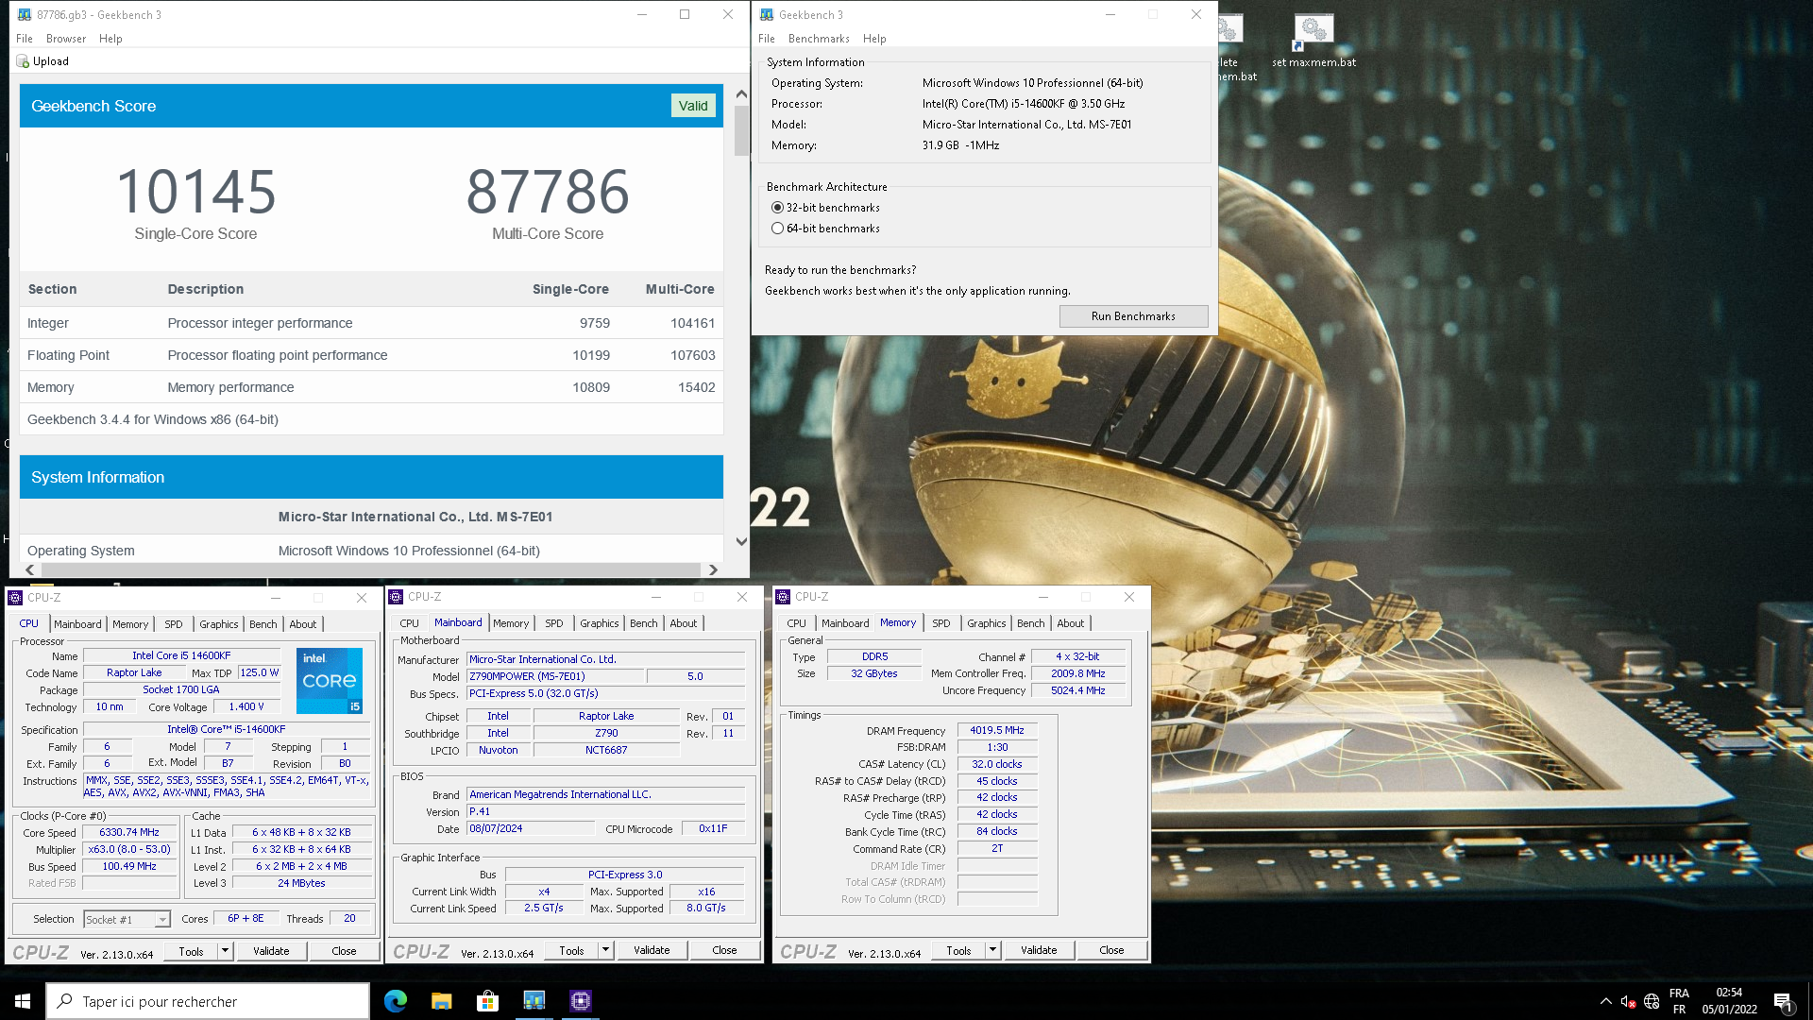Open Tools dropdown arrow in CPU-Z Memory window
This screenshot has width=1813, height=1020.
[992, 950]
